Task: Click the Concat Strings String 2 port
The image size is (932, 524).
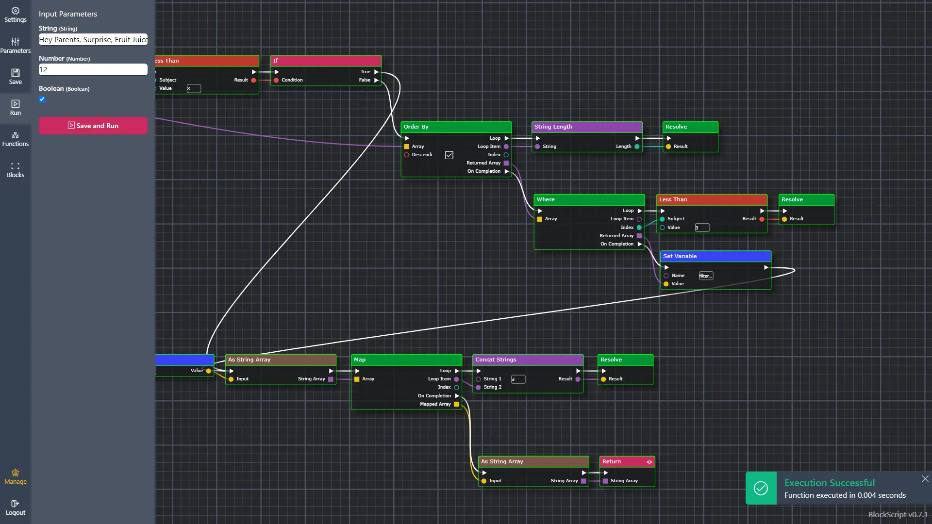Action: [478, 387]
